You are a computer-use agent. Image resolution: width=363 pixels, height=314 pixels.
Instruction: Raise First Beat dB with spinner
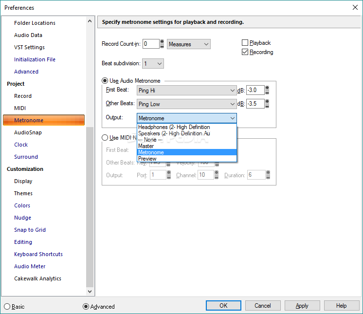pos(267,88)
